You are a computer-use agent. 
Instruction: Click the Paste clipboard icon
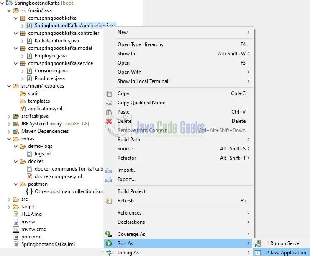[109, 112]
